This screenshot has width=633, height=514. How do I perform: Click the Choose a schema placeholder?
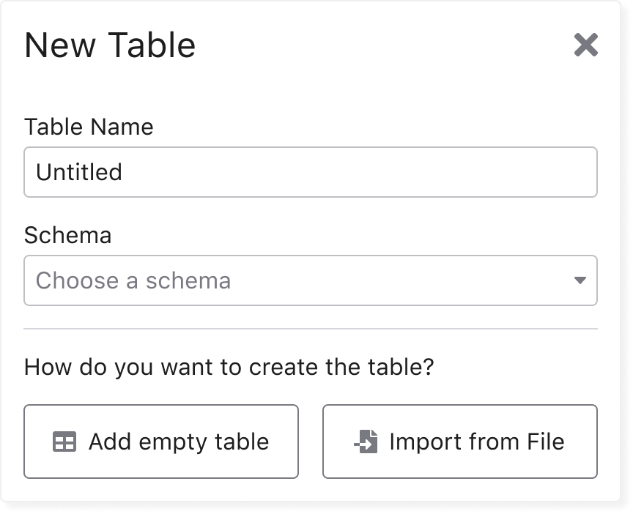click(133, 280)
